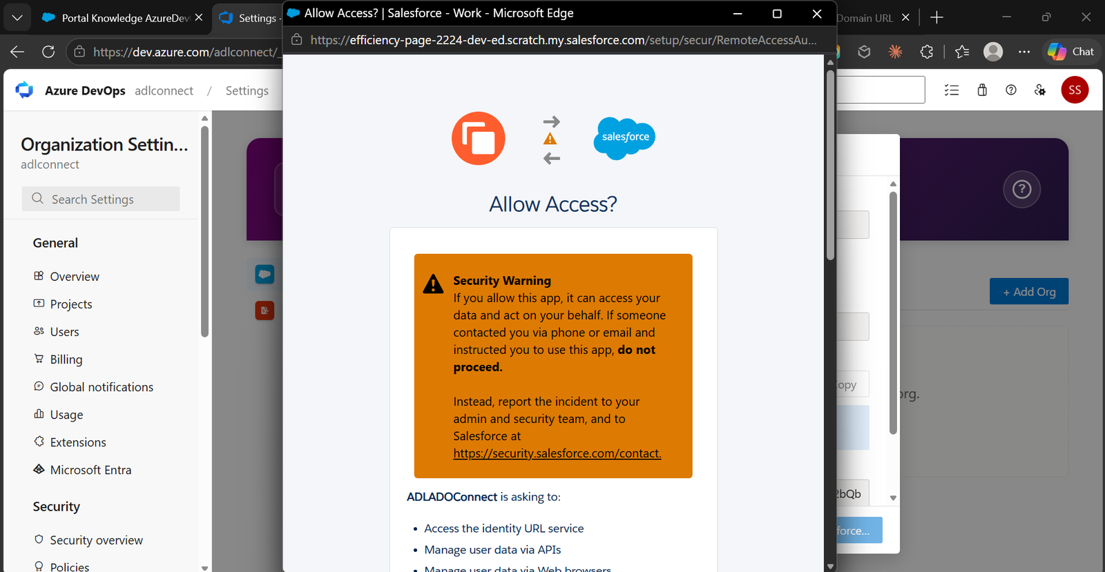
Task: Open Billing settings page
Action: point(66,359)
